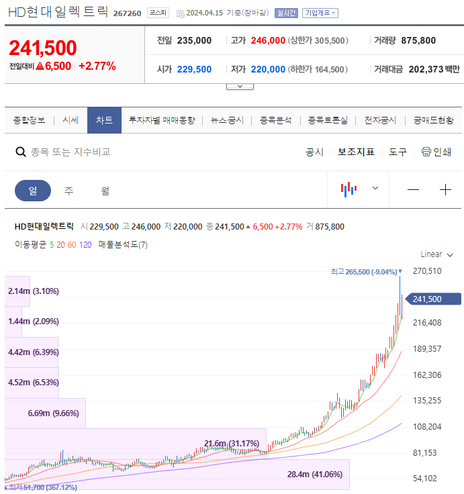
Task: Click the 270,510 axis label
Action: (427, 271)
